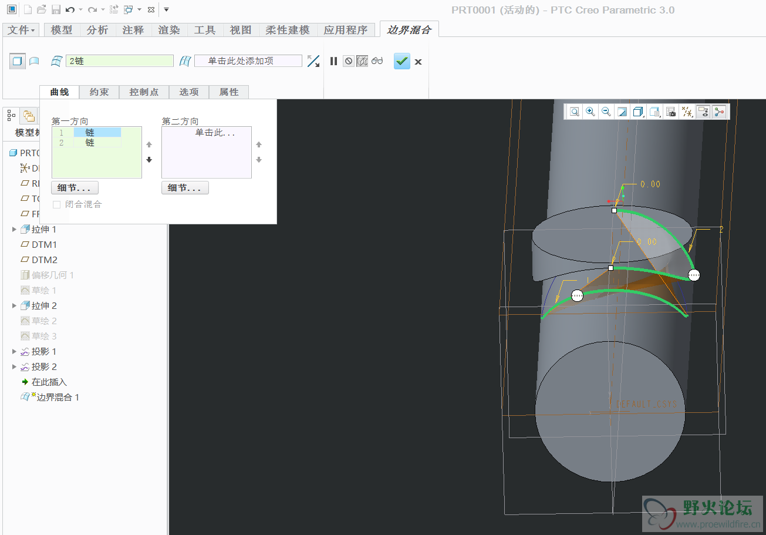Toggle the second blend type button beside surface
Viewport: 766px width, 535px height.
[x=34, y=60]
